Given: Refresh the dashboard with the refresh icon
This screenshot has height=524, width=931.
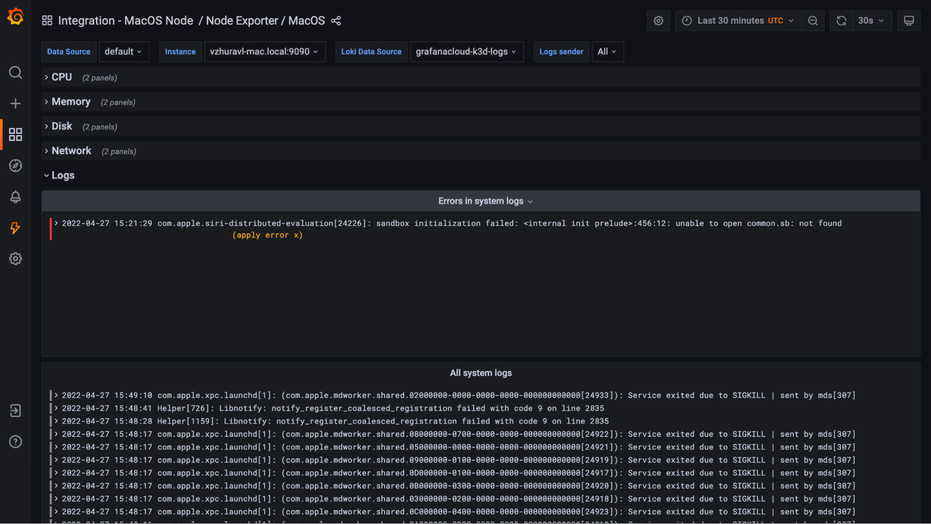Looking at the screenshot, I should click(x=841, y=21).
